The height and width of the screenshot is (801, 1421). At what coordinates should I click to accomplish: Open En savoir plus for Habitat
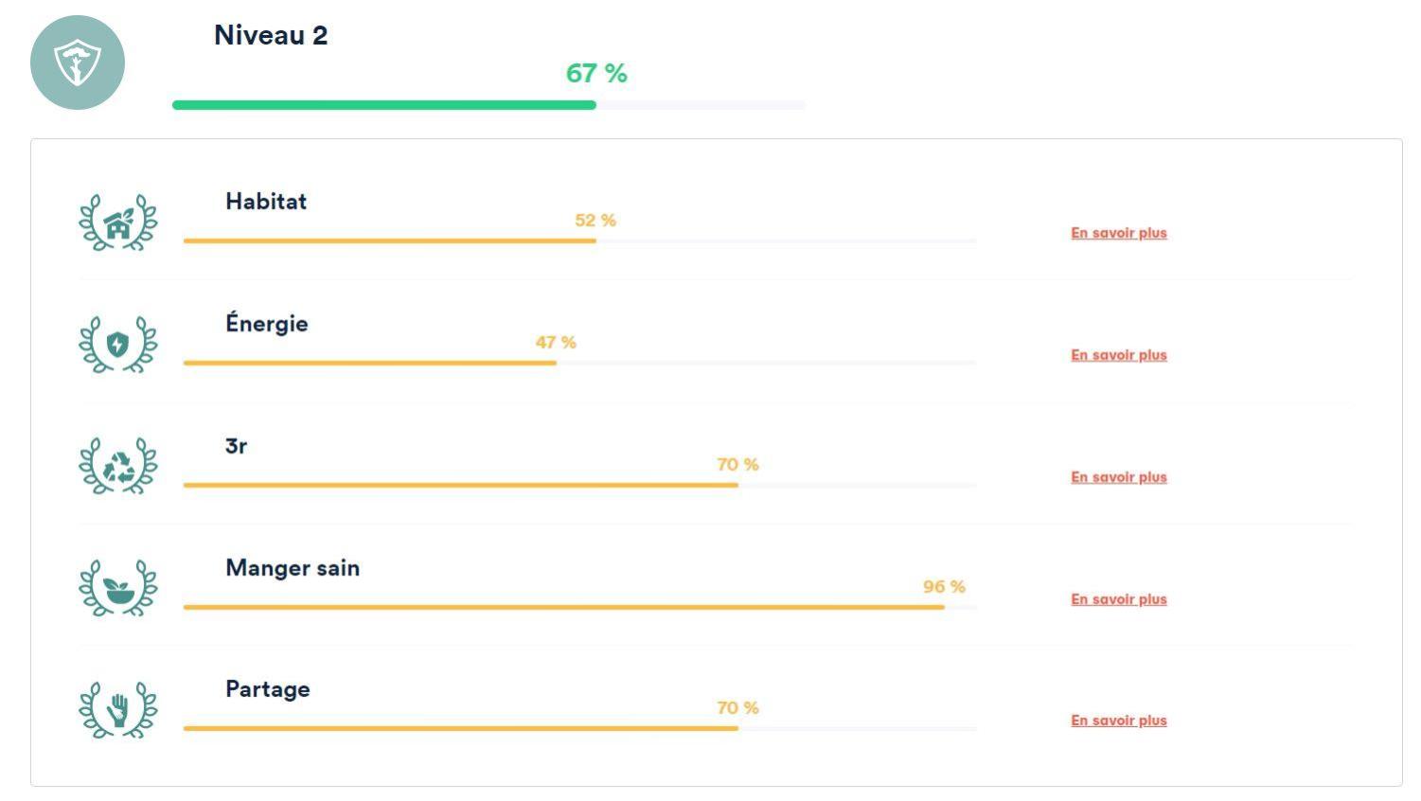click(x=1118, y=233)
